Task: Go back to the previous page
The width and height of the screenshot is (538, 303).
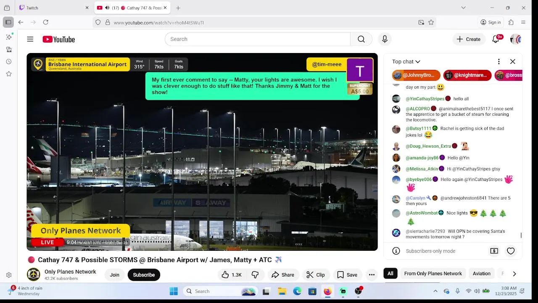Action: point(21,22)
